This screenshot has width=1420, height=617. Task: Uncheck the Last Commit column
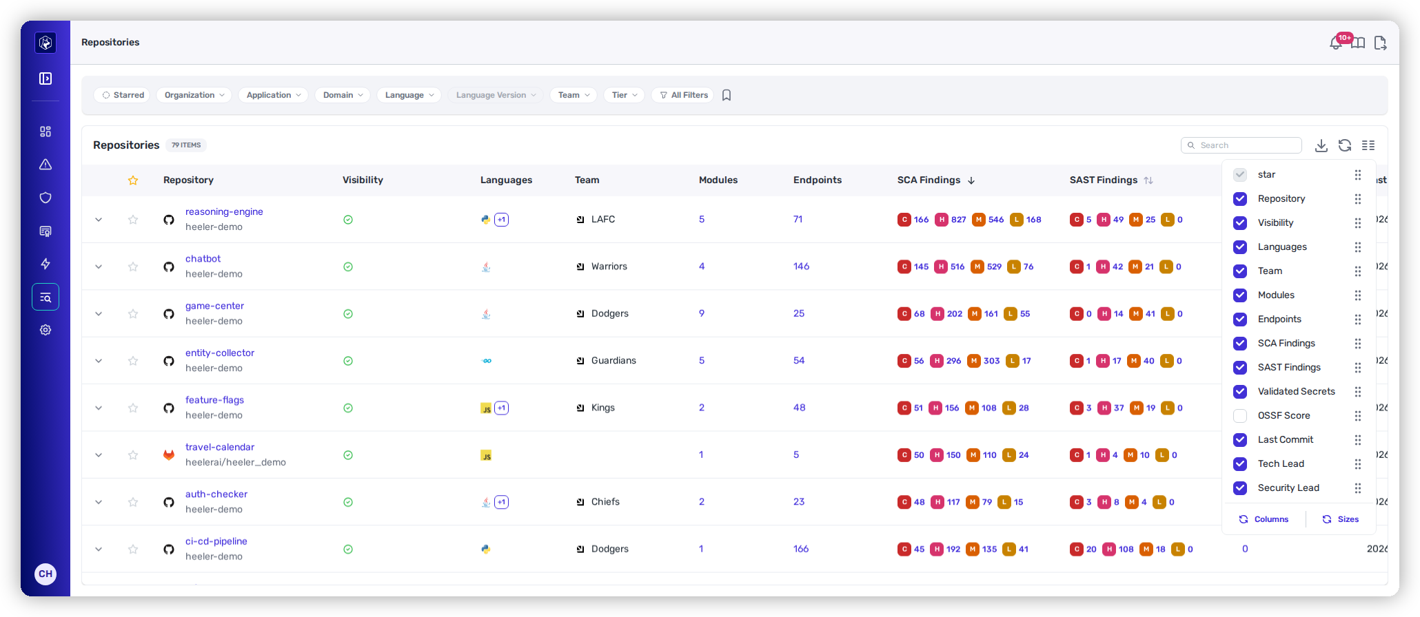click(1240, 440)
